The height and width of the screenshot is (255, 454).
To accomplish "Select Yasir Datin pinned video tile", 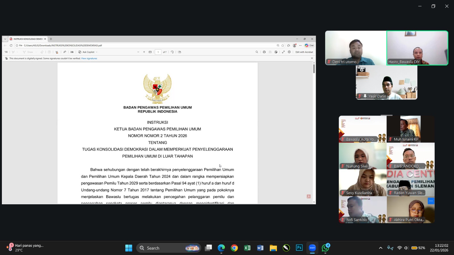I will [386, 82].
